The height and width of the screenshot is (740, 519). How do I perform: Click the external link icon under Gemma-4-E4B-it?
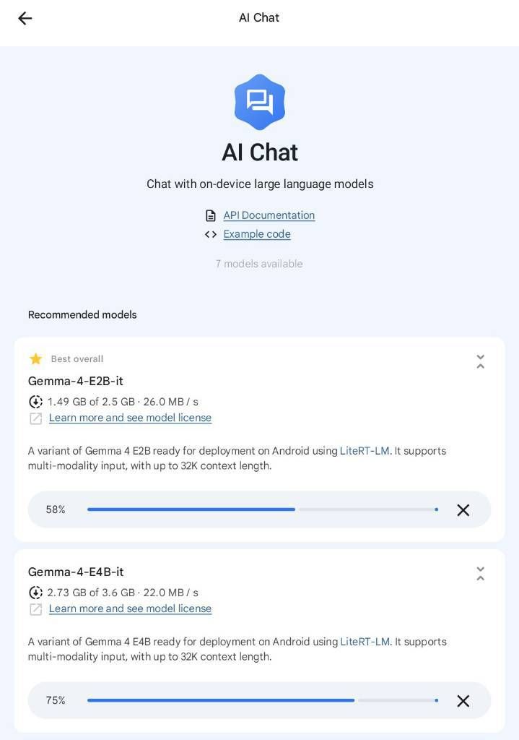(35, 609)
